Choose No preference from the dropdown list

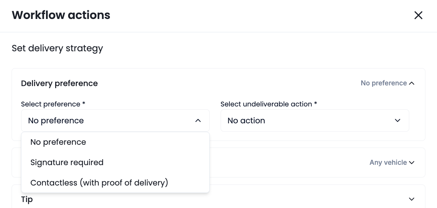pos(58,142)
